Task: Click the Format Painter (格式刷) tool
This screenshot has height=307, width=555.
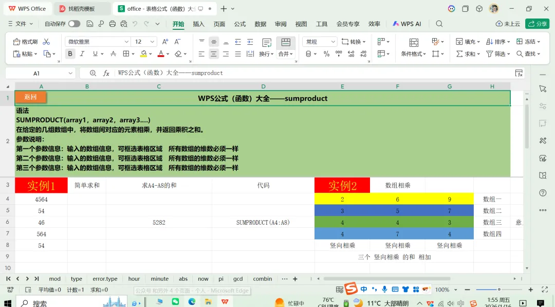Action: coord(25,42)
